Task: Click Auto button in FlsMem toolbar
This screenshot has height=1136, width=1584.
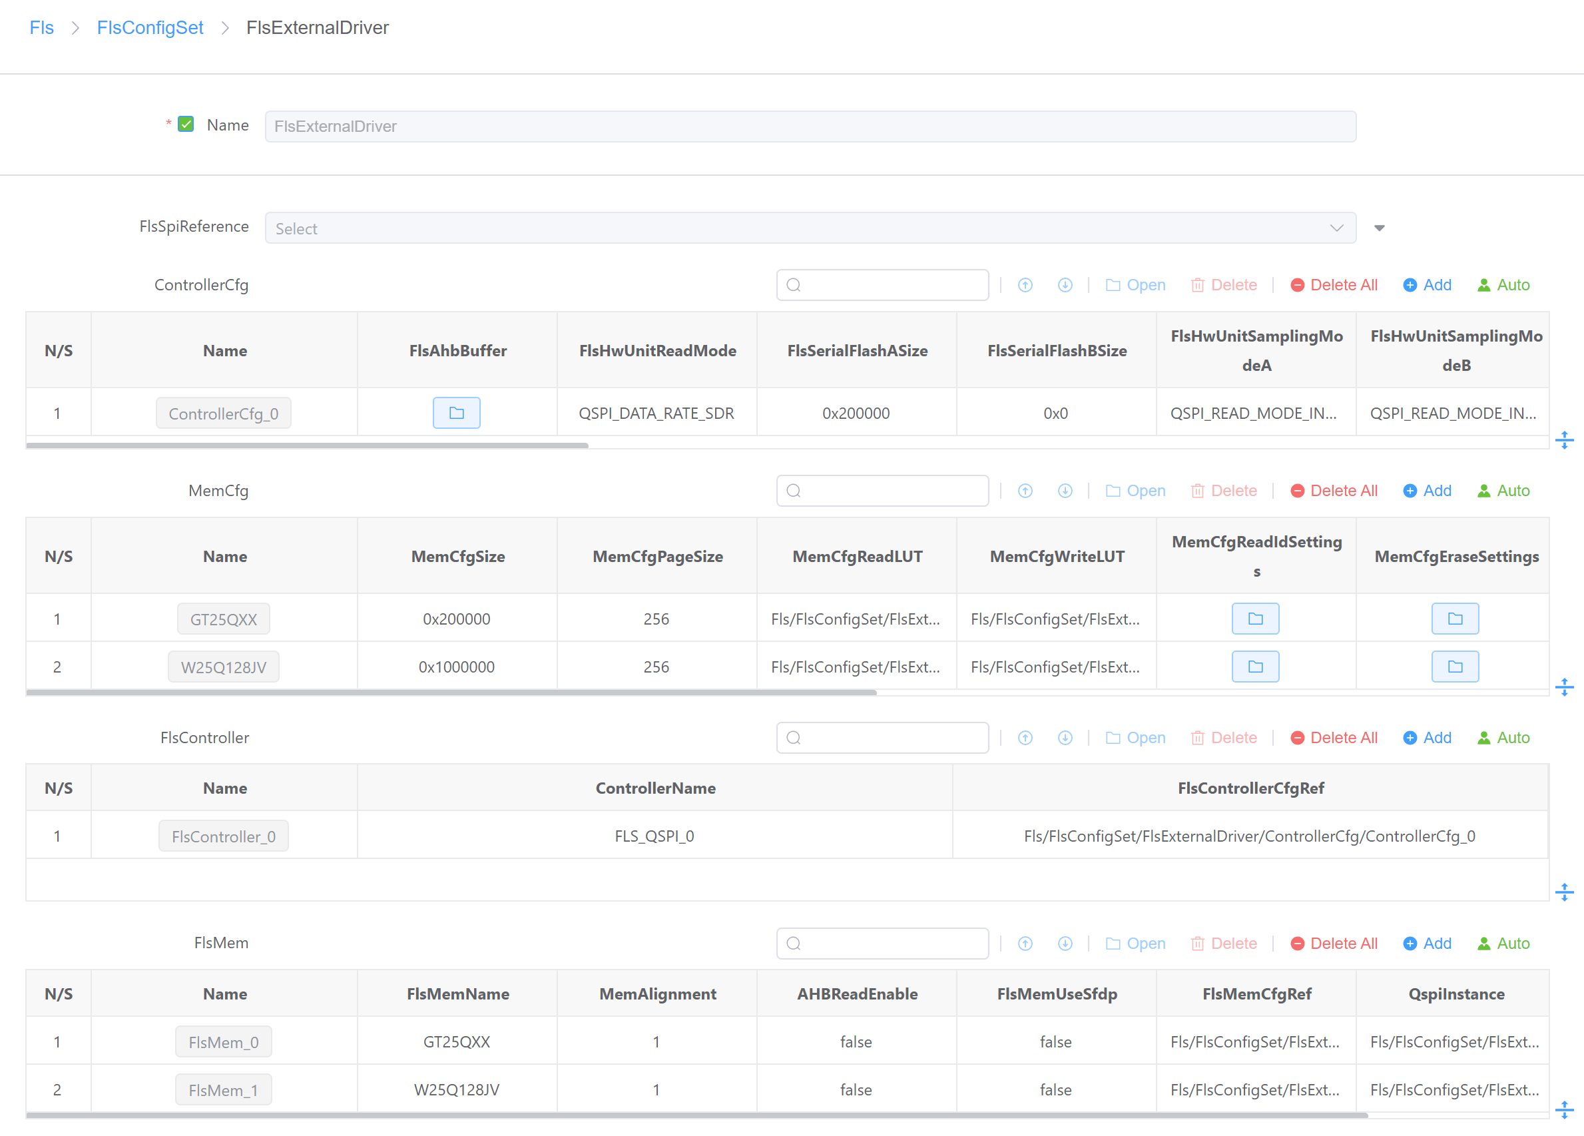Action: coord(1503,943)
